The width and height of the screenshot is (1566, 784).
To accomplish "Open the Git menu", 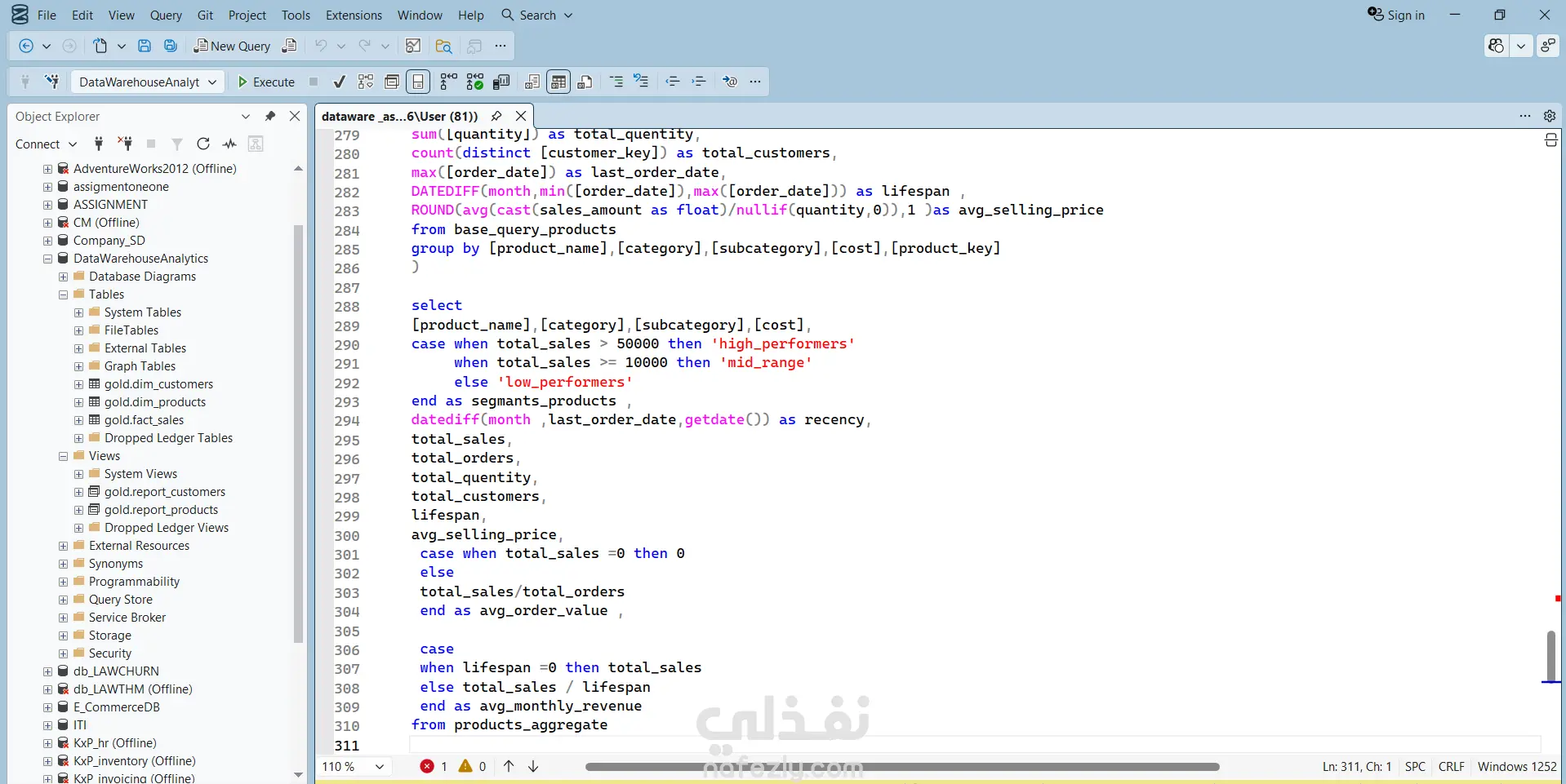I will coord(205,15).
